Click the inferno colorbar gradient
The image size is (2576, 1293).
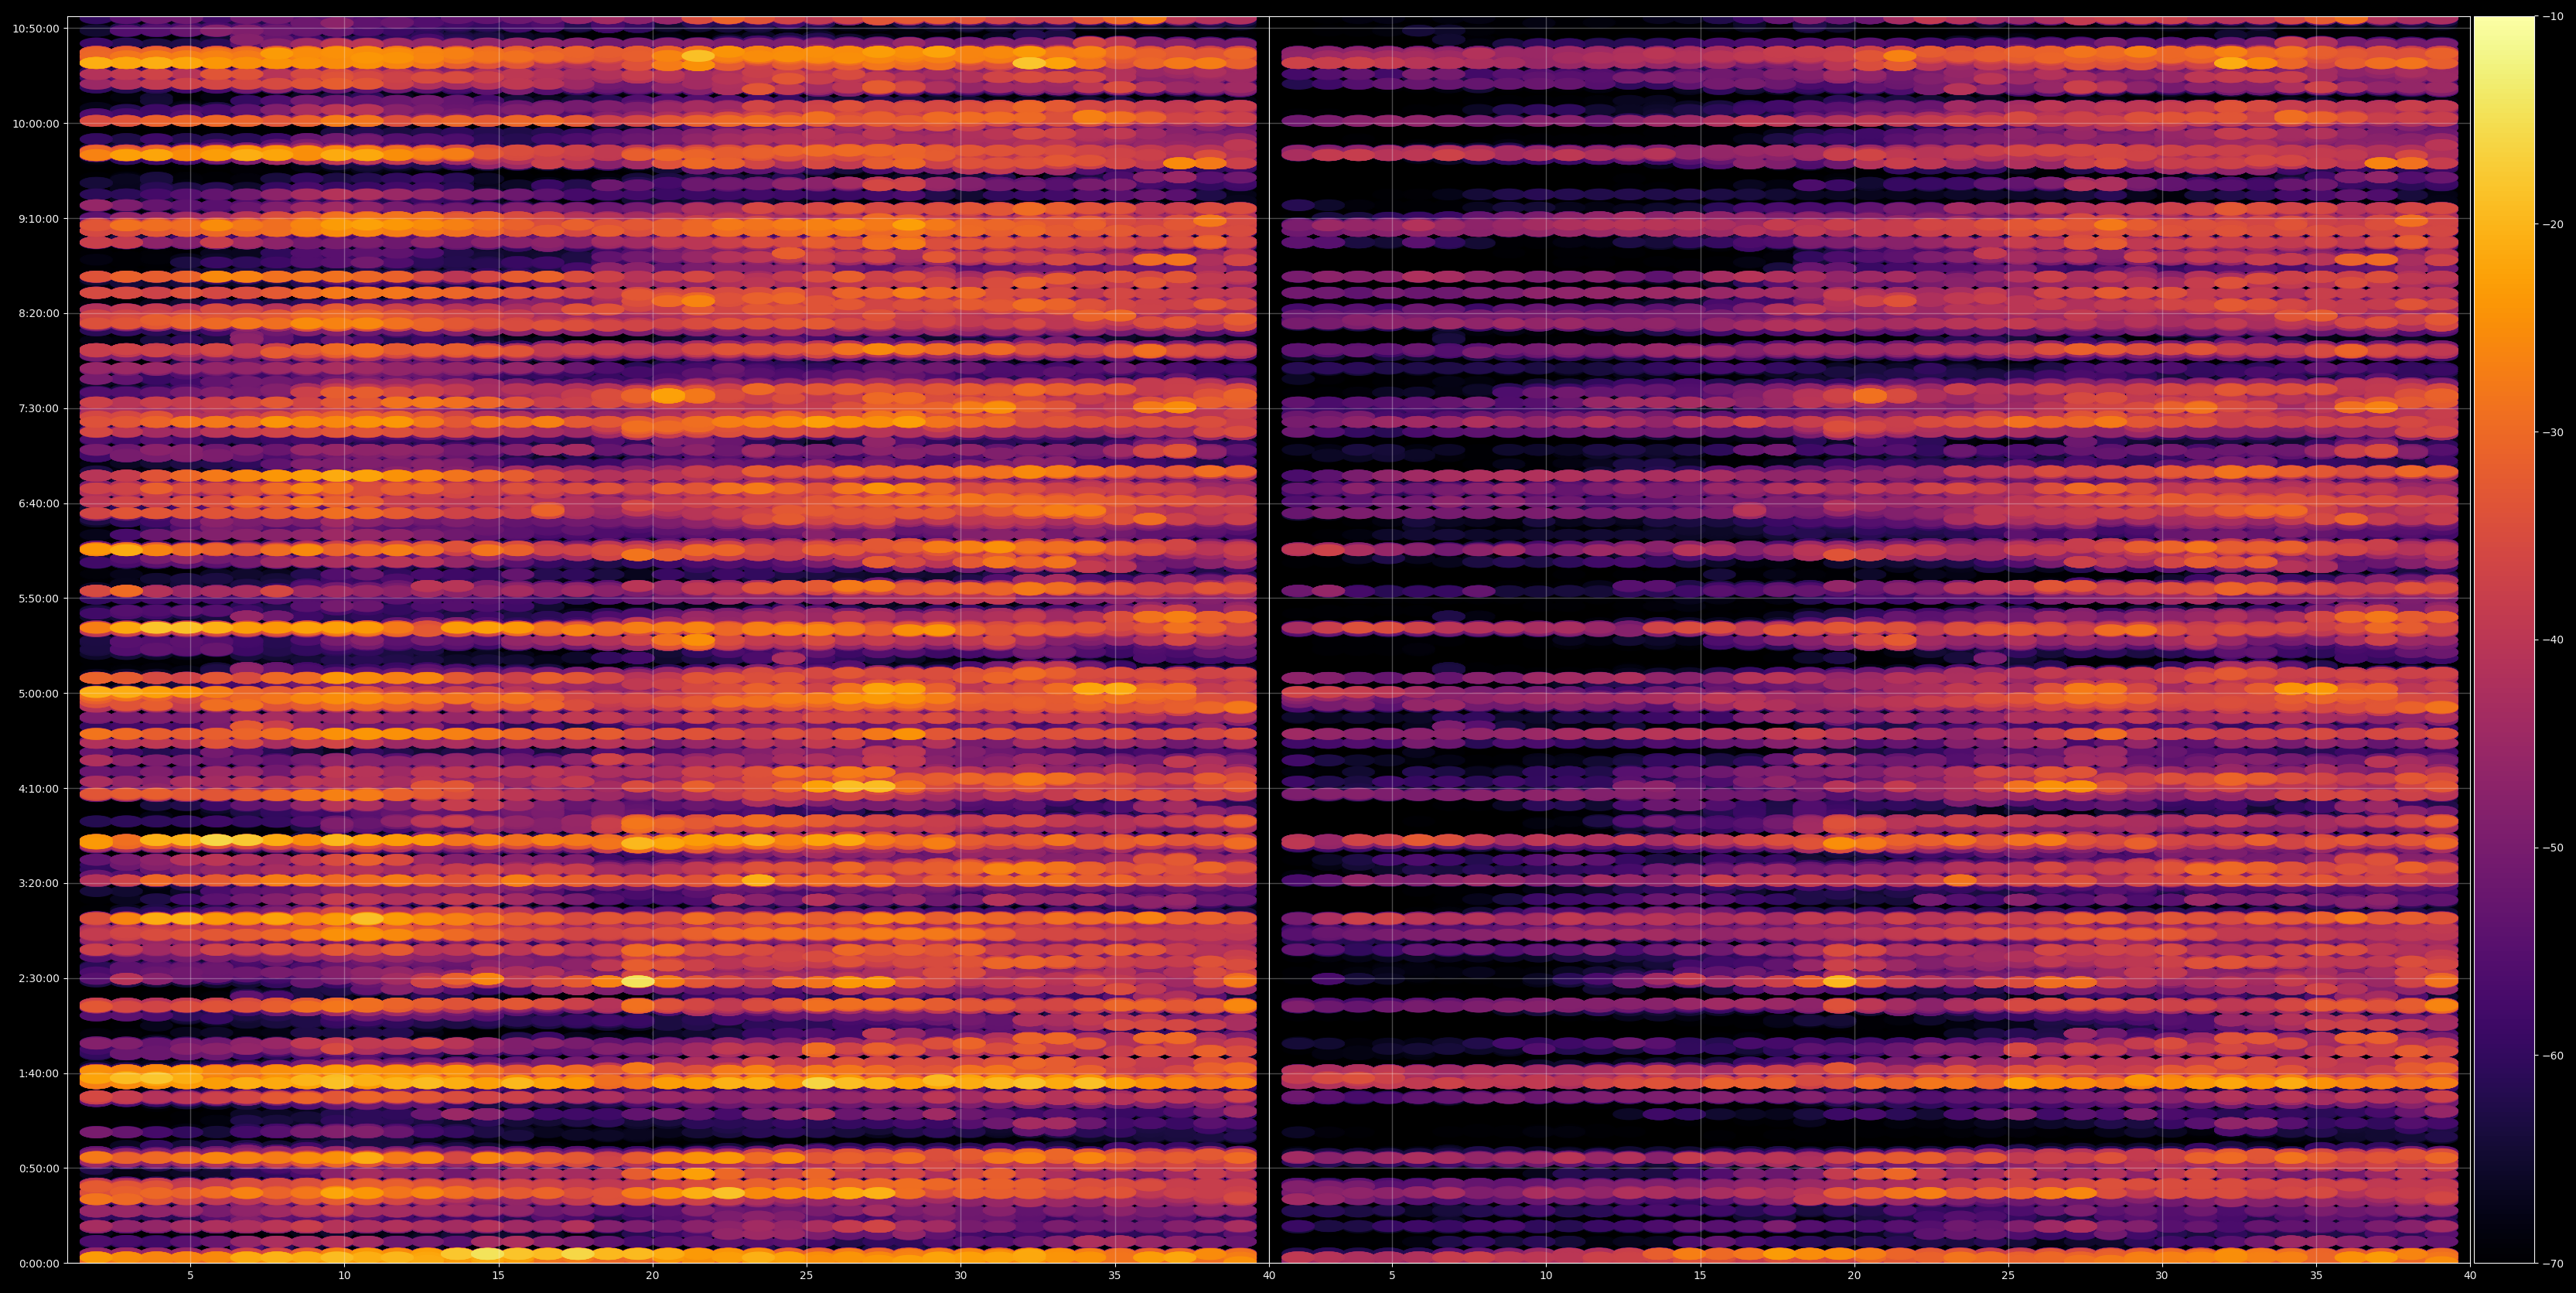coord(2504,640)
